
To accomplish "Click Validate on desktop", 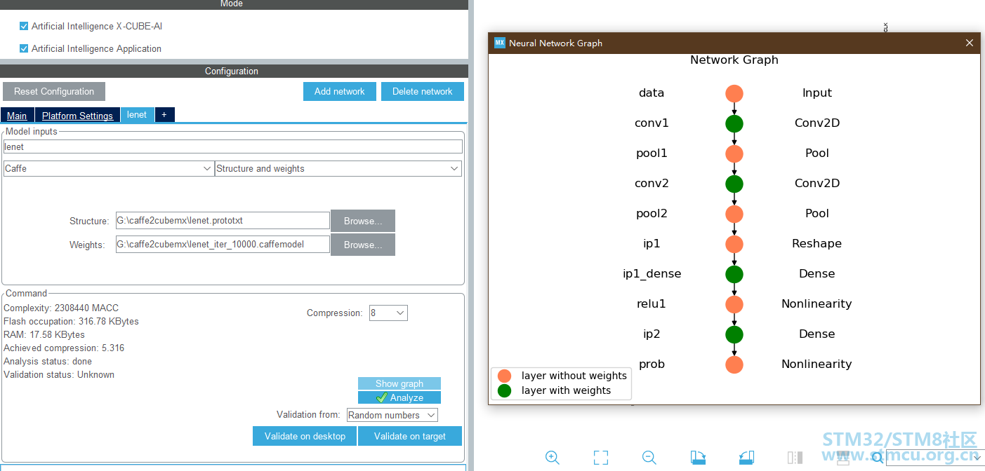I will coord(305,436).
